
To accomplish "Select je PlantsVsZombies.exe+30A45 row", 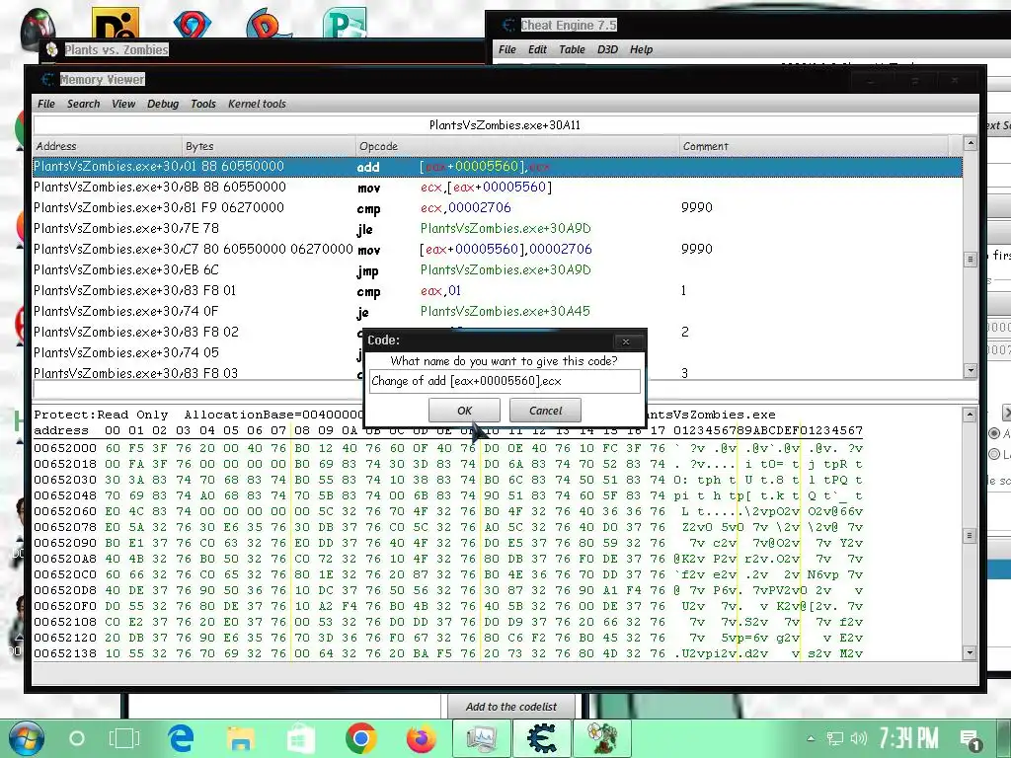I will point(498,311).
